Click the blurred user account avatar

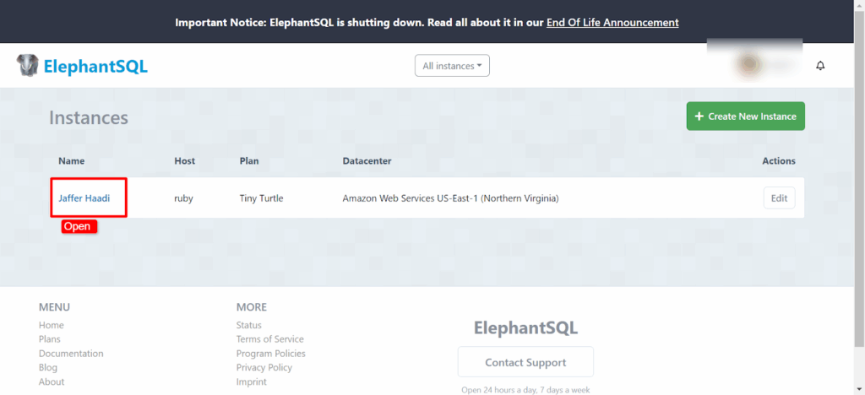[x=752, y=64]
